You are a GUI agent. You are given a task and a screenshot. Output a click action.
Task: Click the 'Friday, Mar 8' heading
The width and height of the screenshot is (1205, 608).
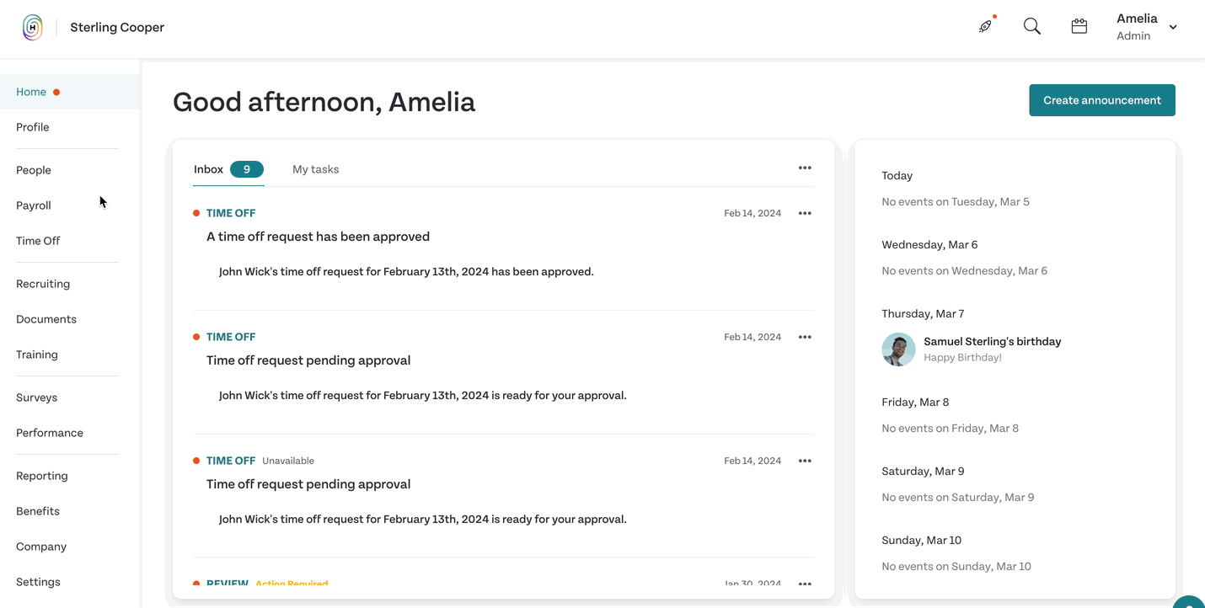click(915, 403)
